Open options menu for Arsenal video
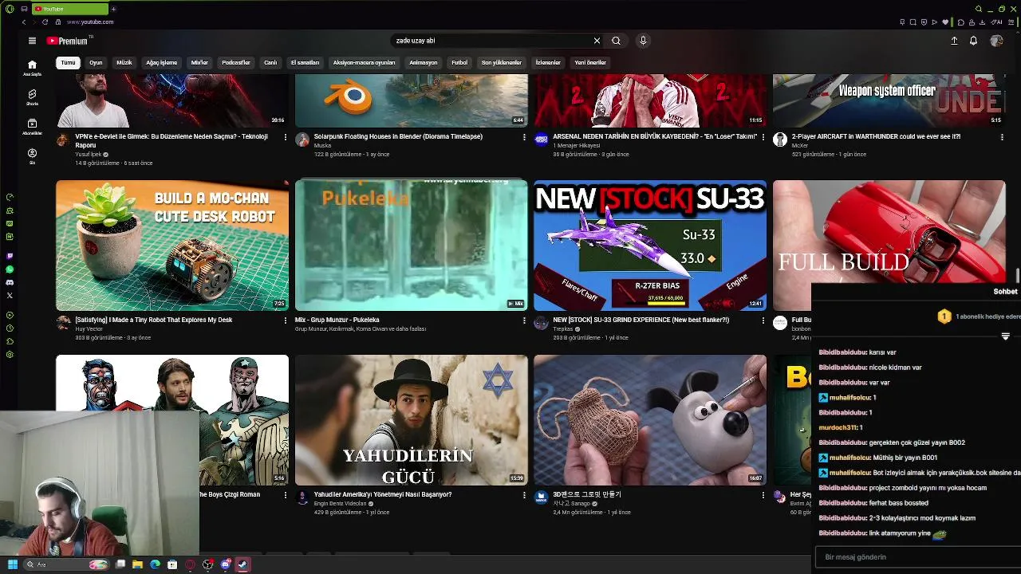The height and width of the screenshot is (574, 1021). 763,137
